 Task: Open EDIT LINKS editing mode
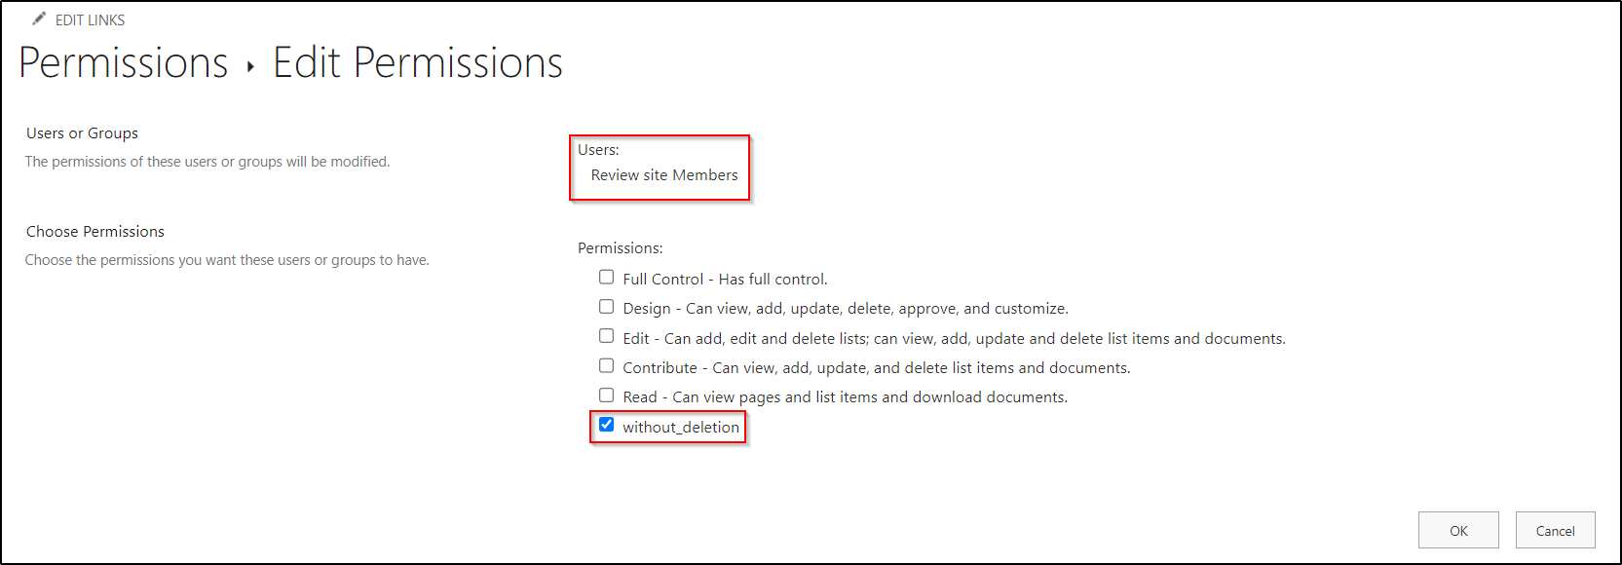tap(91, 19)
